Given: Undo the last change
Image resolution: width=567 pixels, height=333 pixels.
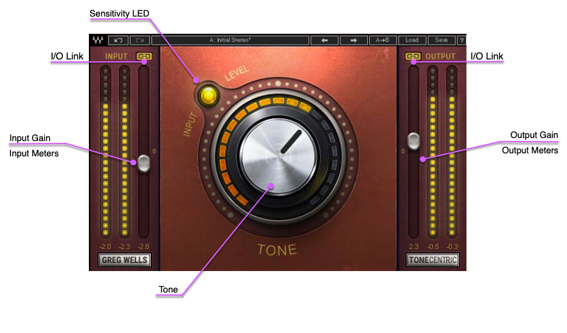Looking at the screenshot, I should tap(118, 40).
